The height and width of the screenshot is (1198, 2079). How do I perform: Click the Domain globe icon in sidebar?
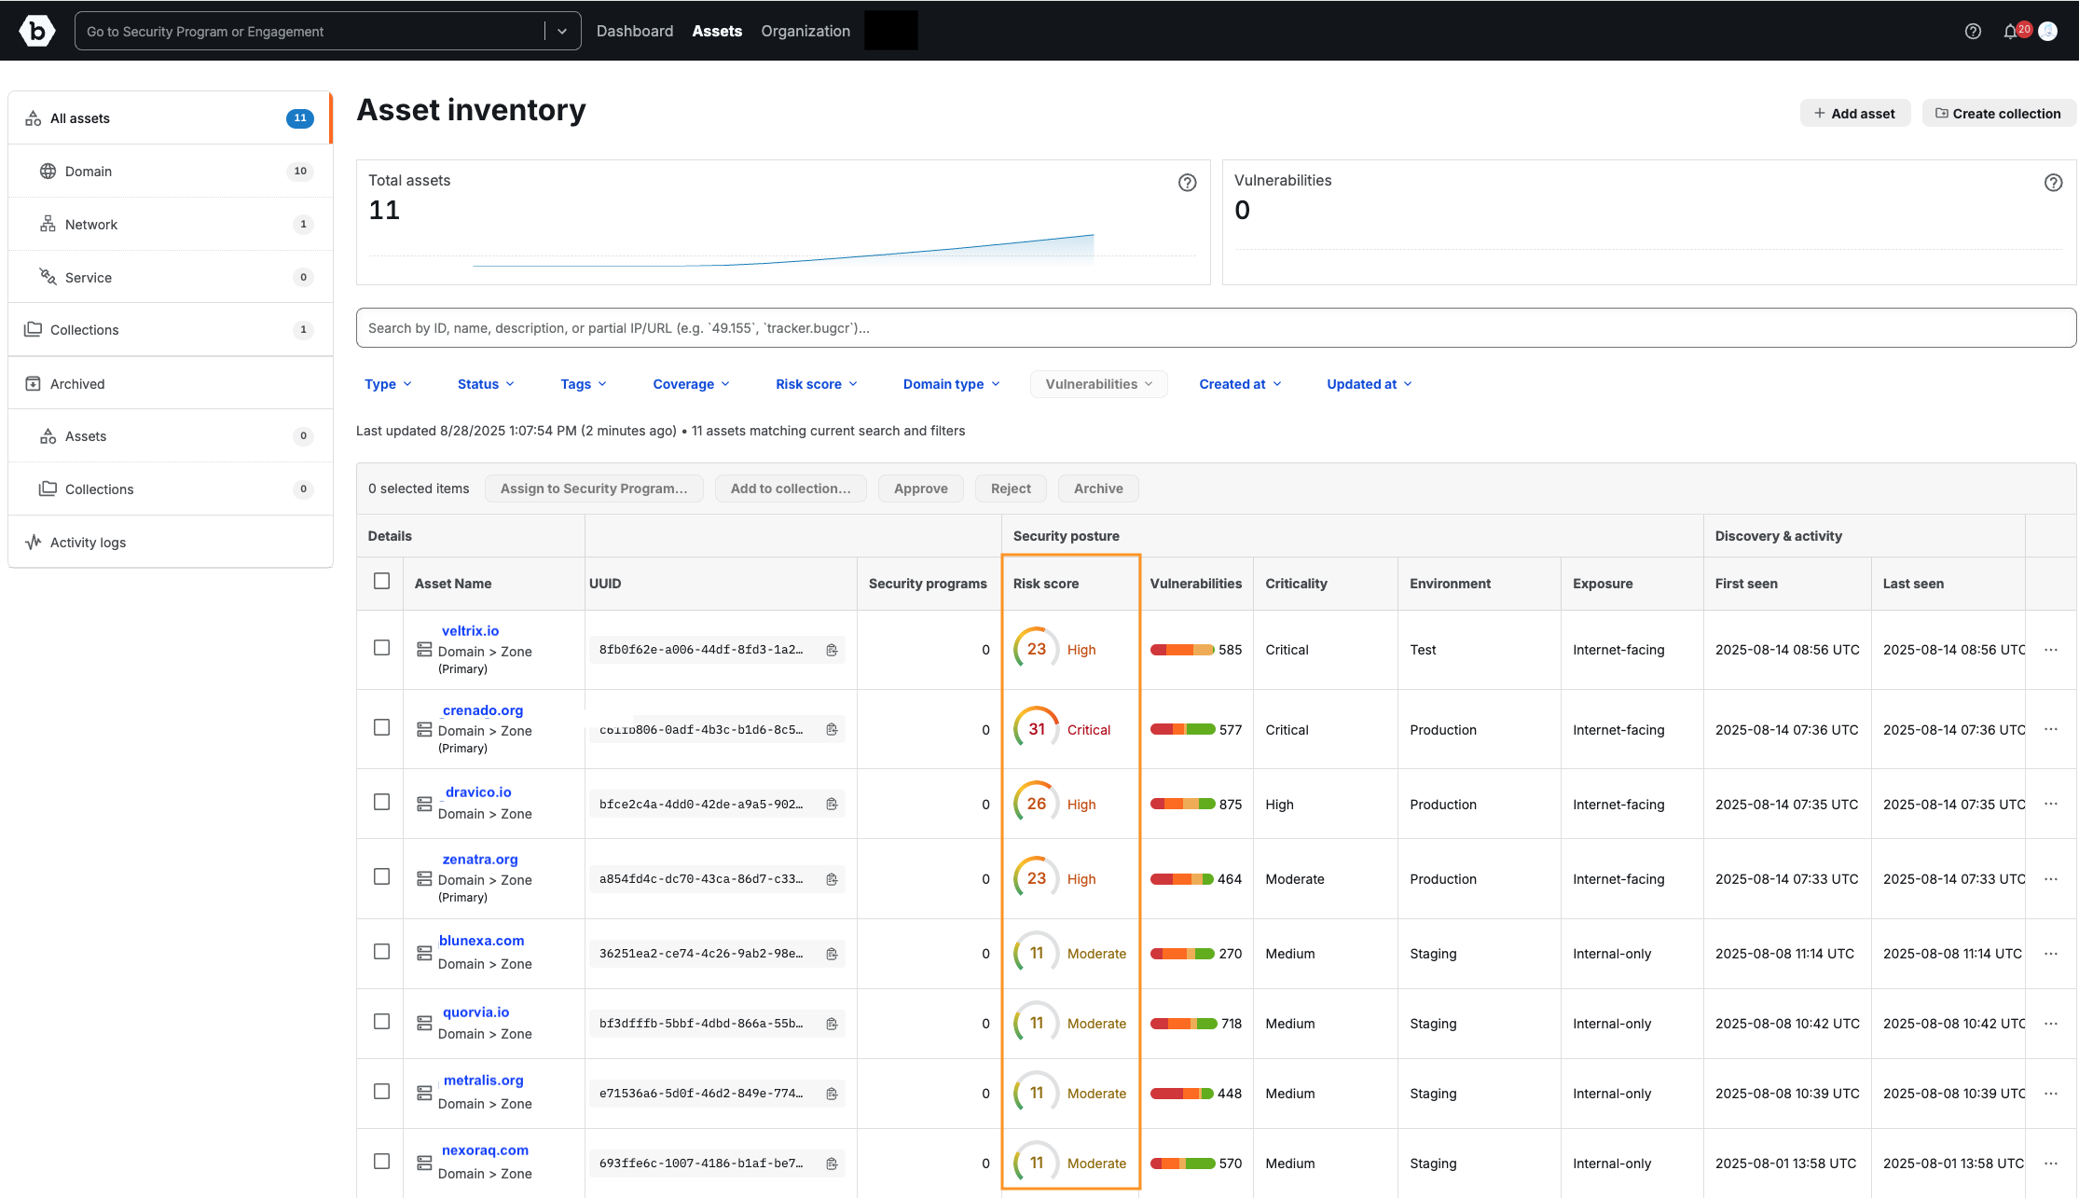[48, 172]
